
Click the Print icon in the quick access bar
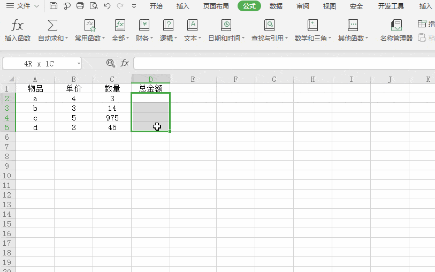coord(80,6)
